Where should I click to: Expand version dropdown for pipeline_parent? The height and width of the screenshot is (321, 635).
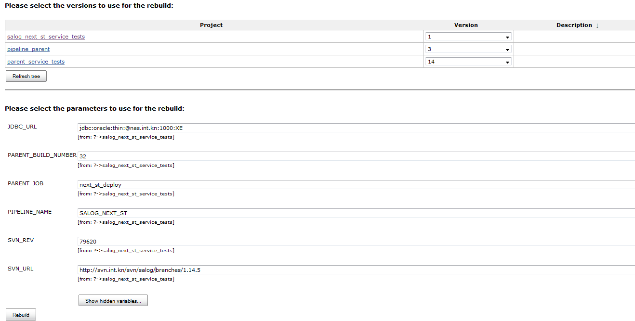pyautogui.click(x=468, y=49)
